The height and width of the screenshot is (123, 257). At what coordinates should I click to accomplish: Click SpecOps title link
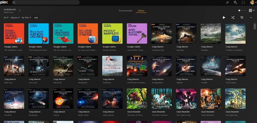click(180, 50)
